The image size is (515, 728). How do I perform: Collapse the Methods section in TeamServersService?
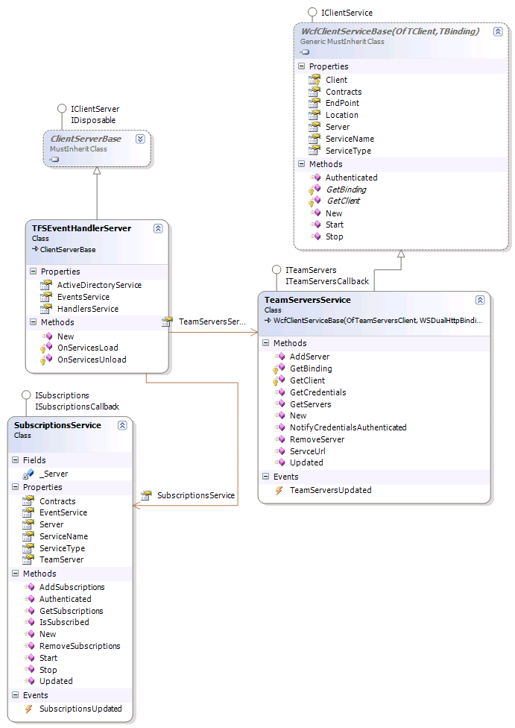(266, 342)
